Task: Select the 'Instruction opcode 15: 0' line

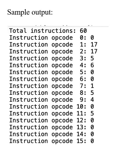Action: 52,141
